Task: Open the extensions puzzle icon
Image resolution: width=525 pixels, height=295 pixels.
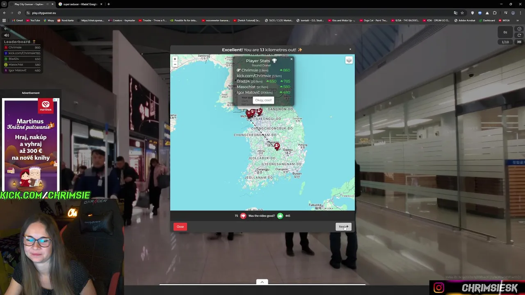Action: (495, 13)
